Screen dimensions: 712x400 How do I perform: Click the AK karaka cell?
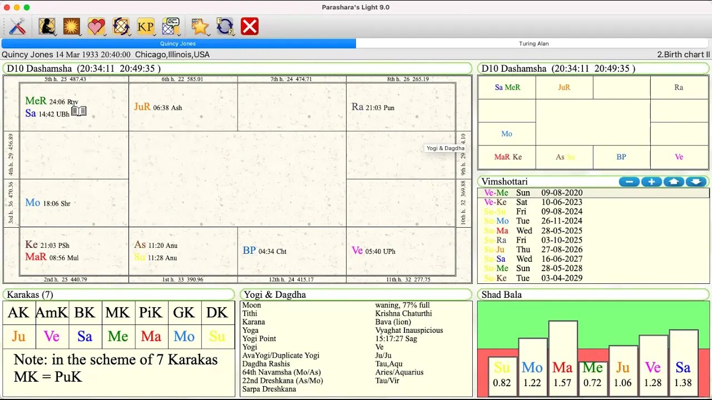18,313
